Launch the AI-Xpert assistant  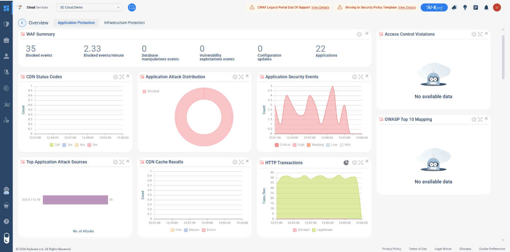click(x=434, y=7)
